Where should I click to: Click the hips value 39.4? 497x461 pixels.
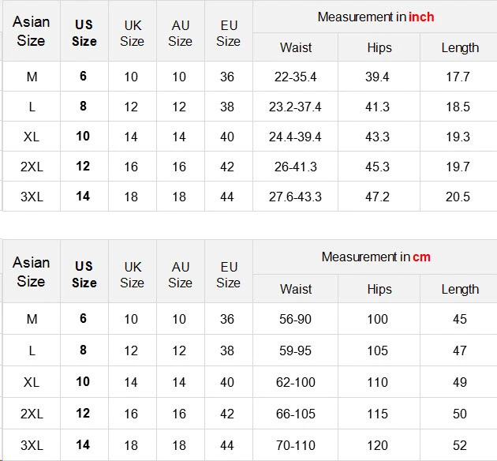point(378,77)
